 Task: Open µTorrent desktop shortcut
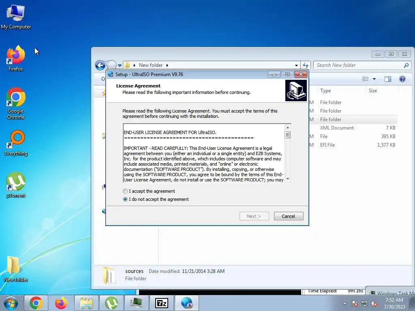point(16,185)
